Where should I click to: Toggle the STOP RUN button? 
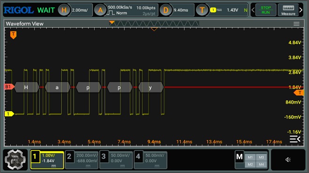[265, 10]
